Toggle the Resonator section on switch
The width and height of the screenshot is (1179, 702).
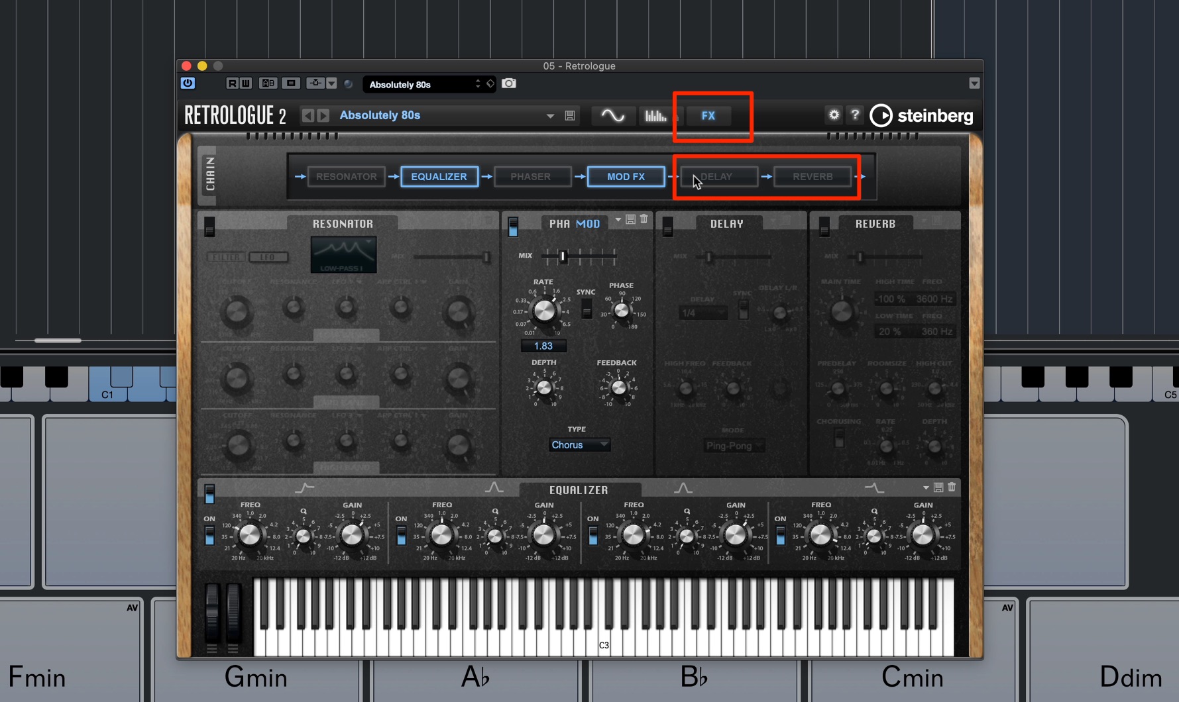209,226
